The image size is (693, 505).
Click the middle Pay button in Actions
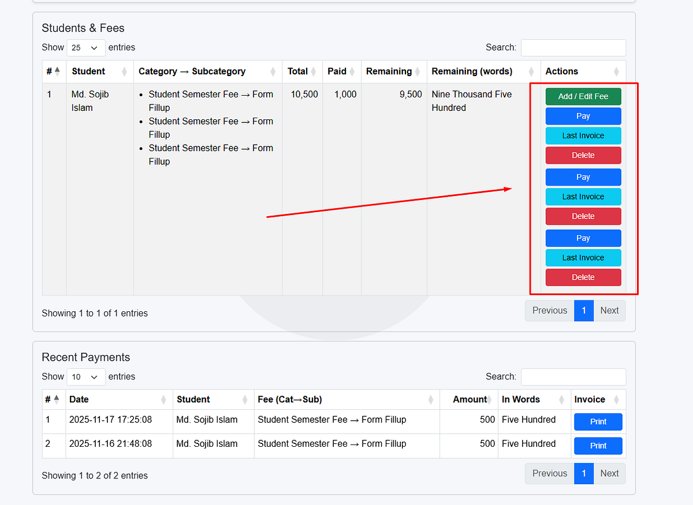[583, 178]
